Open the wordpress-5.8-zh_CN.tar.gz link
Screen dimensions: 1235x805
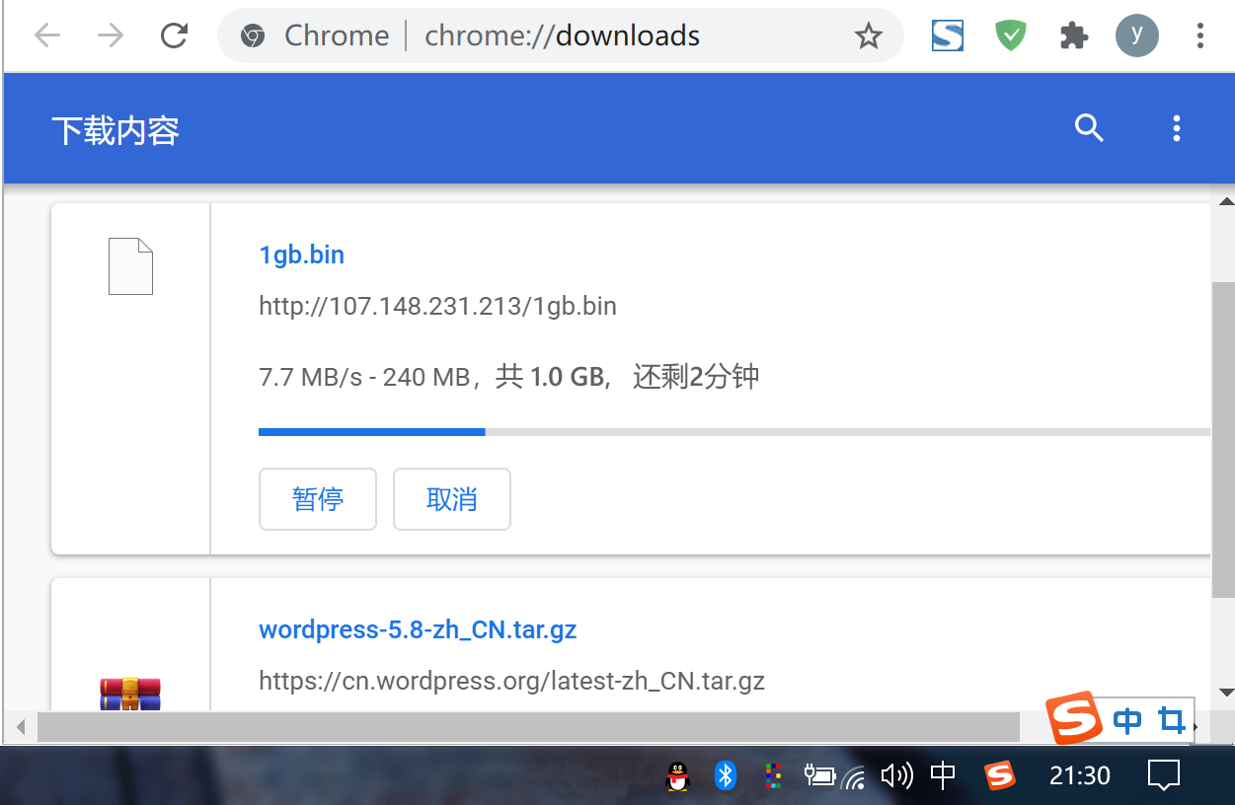point(418,629)
